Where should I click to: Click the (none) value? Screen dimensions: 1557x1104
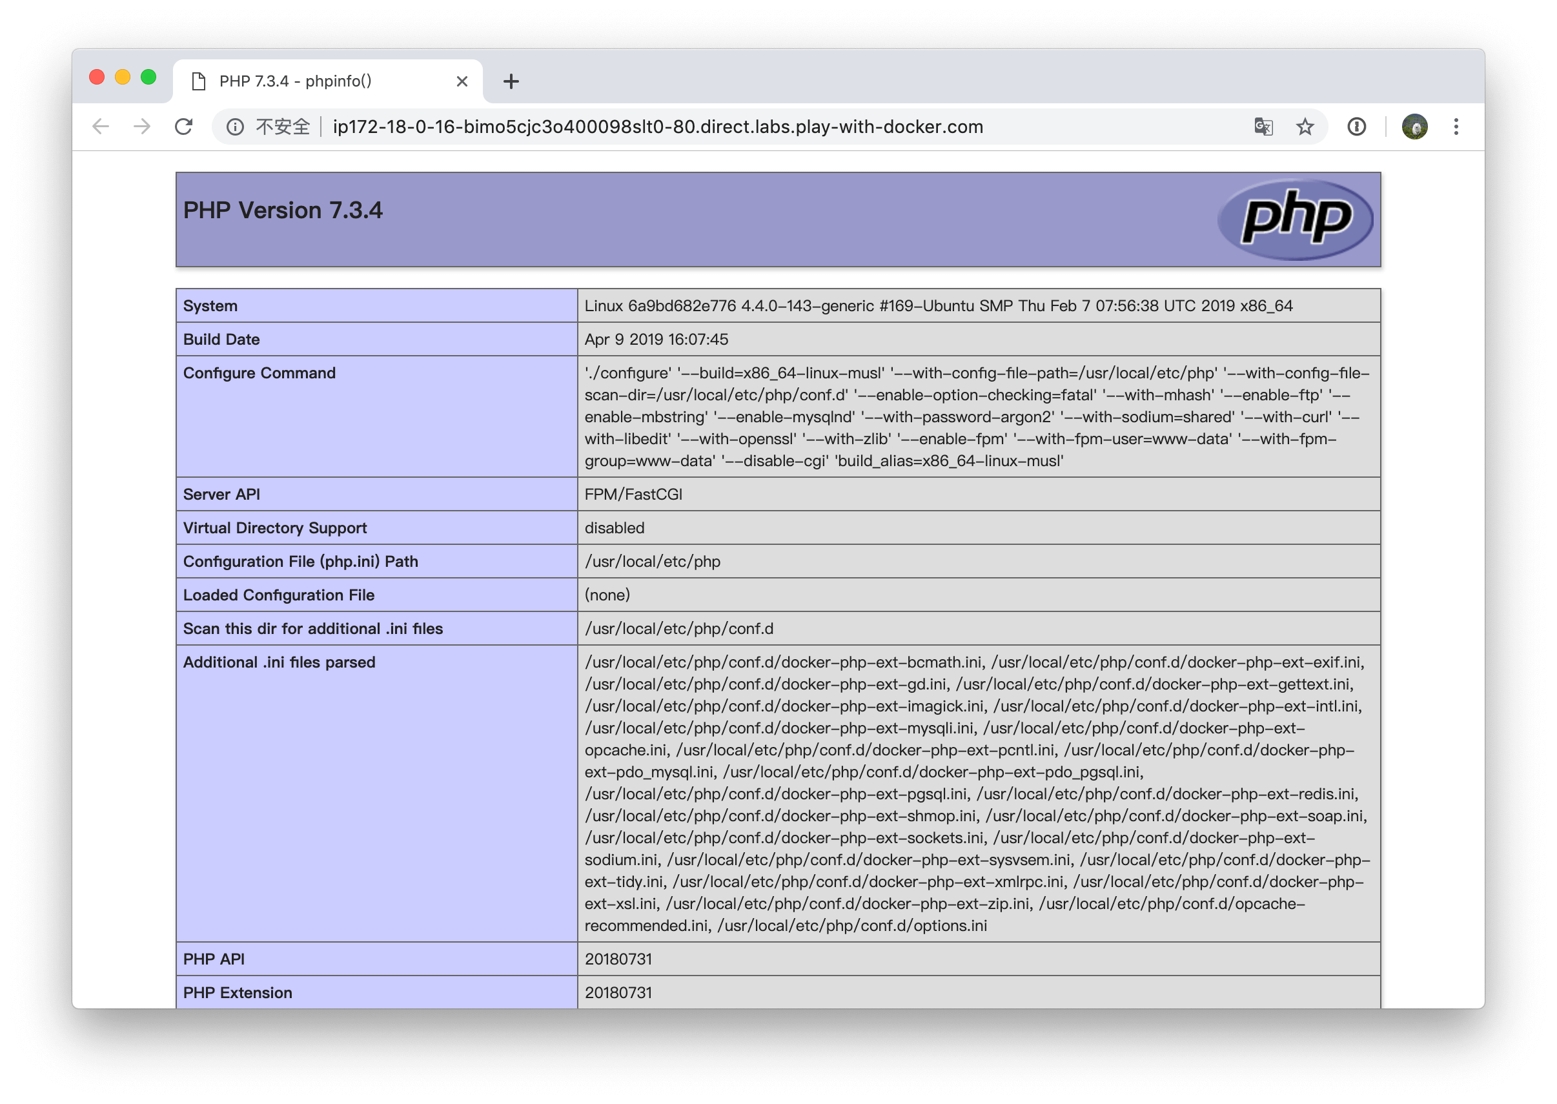(x=607, y=595)
